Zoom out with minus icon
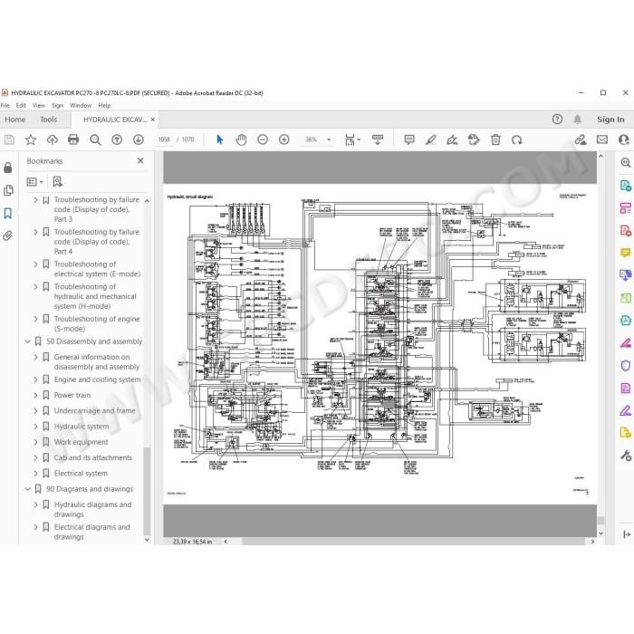Screen dimensions: 634x634 (x=263, y=139)
